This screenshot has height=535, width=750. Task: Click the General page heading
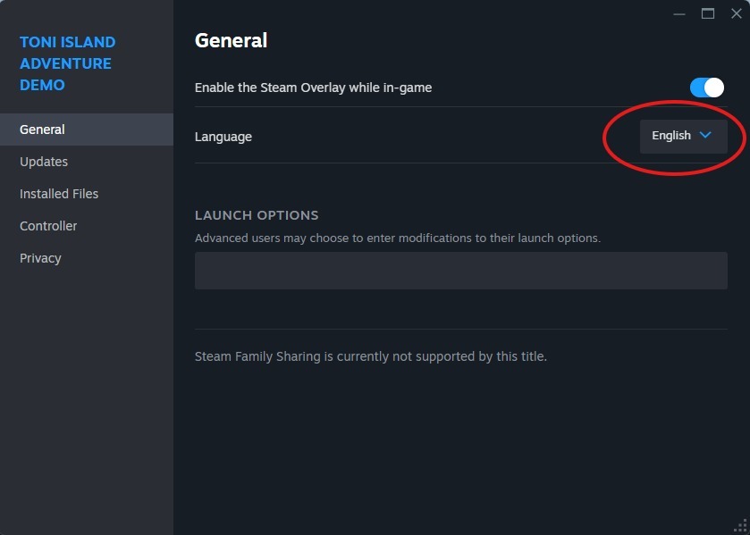click(x=231, y=40)
